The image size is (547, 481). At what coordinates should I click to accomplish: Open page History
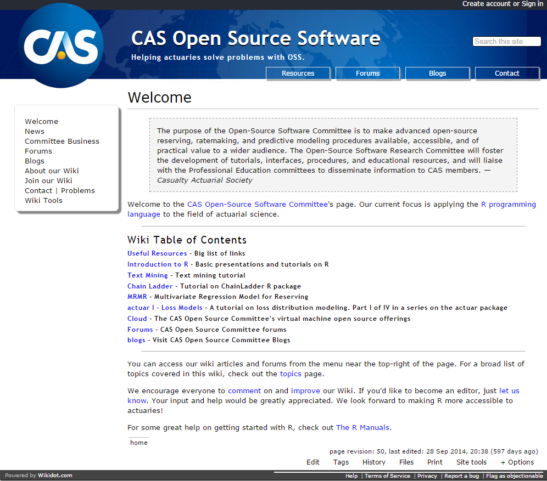pyautogui.click(x=374, y=462)
